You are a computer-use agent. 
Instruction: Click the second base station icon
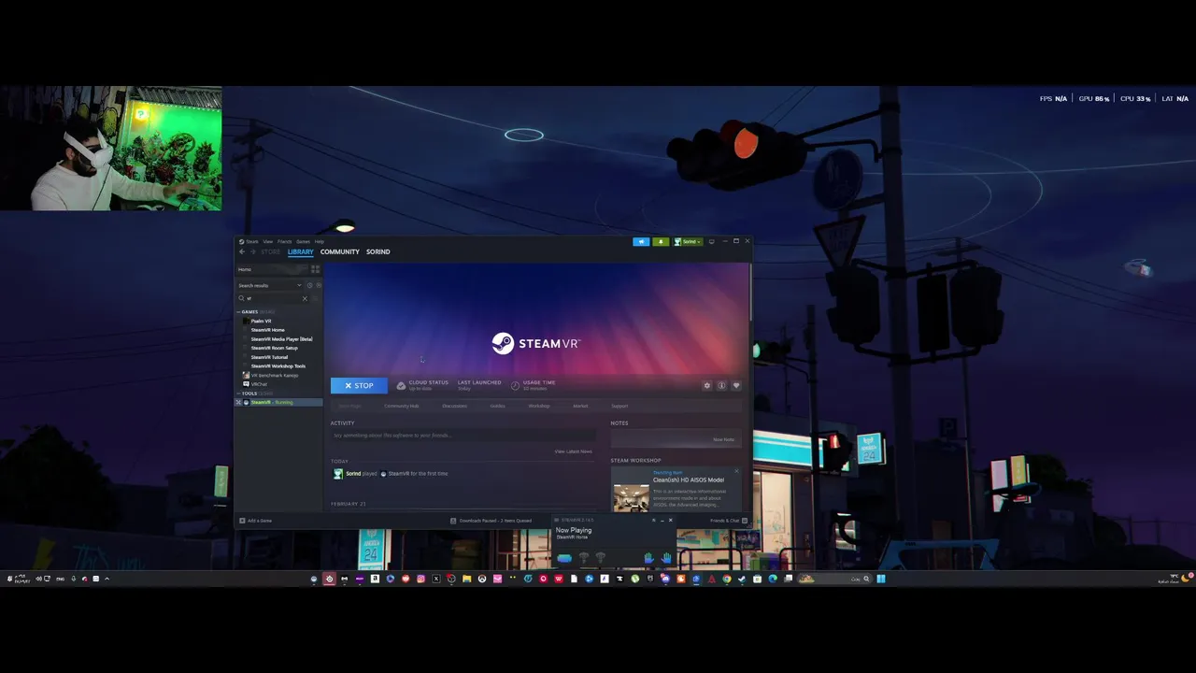[601, 558]
